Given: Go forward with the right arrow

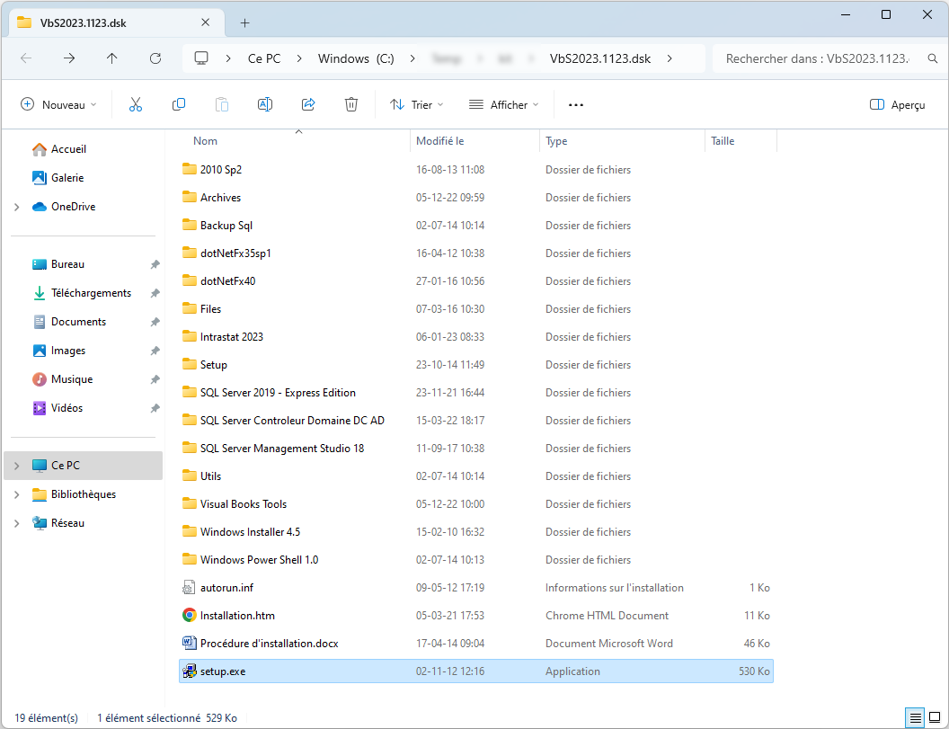Looking at the screenshot, I should coord(69,58).
